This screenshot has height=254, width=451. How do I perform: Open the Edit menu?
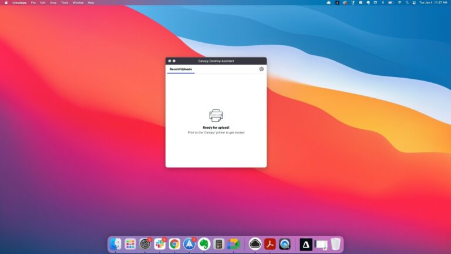tap(43, 2)
